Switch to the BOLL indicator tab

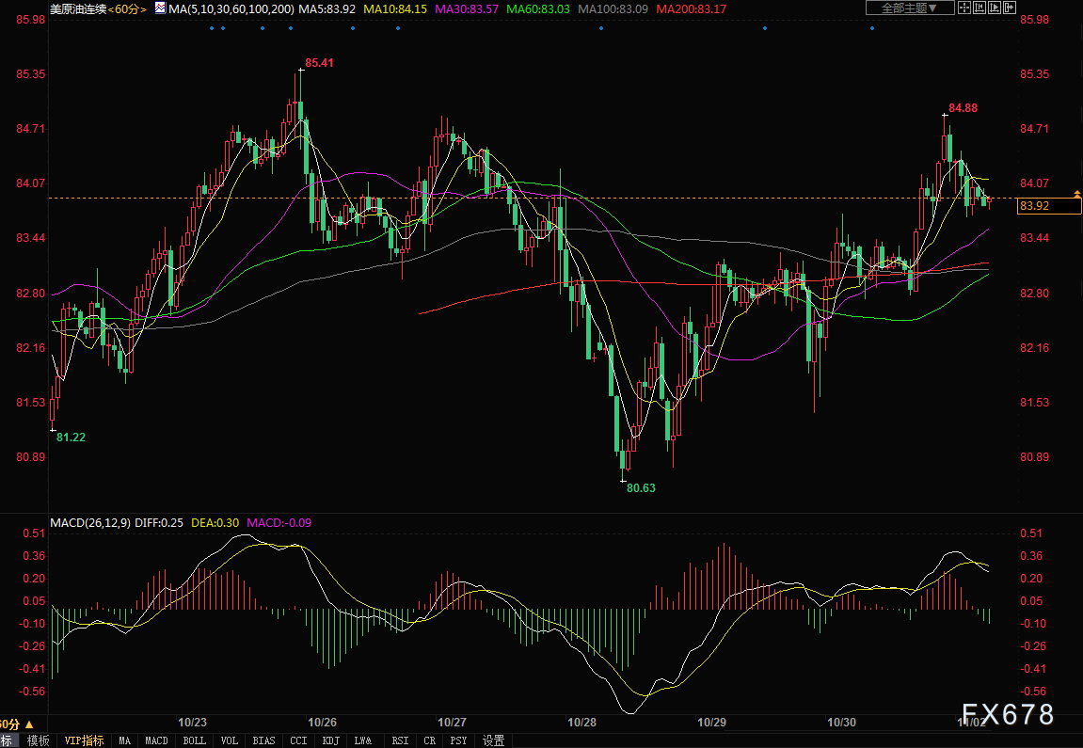[x=195, y=740]
